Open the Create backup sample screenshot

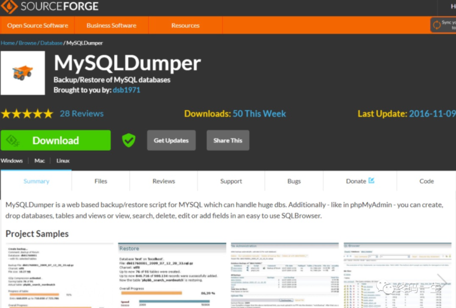pyautogui.click(x=59, y=276)
